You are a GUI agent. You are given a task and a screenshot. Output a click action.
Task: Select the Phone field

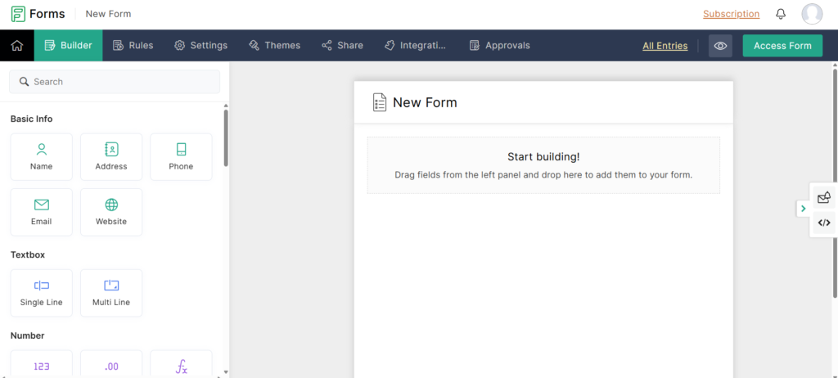coord(181,156)
